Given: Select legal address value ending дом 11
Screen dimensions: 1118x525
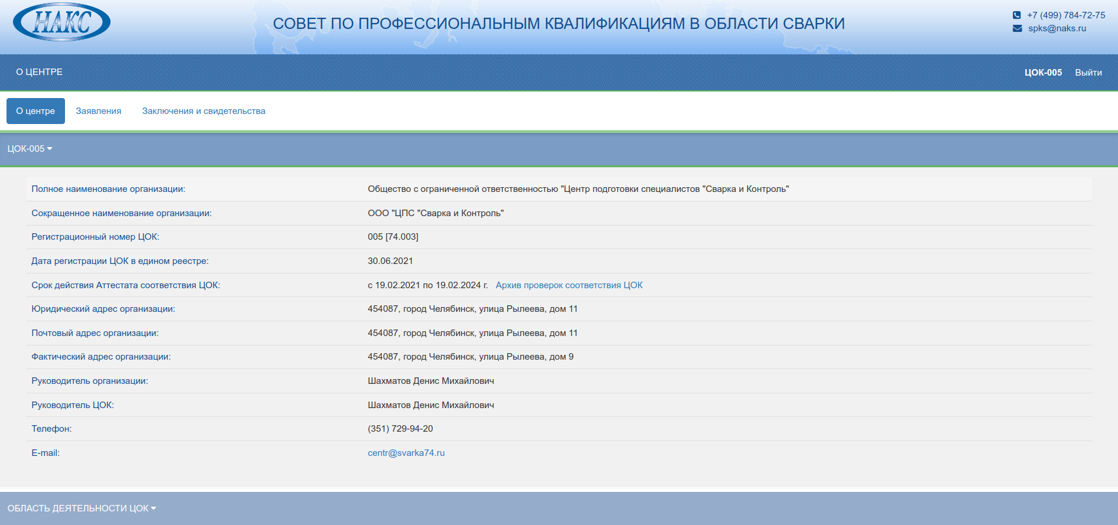Looking at the screenshot, I should [x=473, y=309].
